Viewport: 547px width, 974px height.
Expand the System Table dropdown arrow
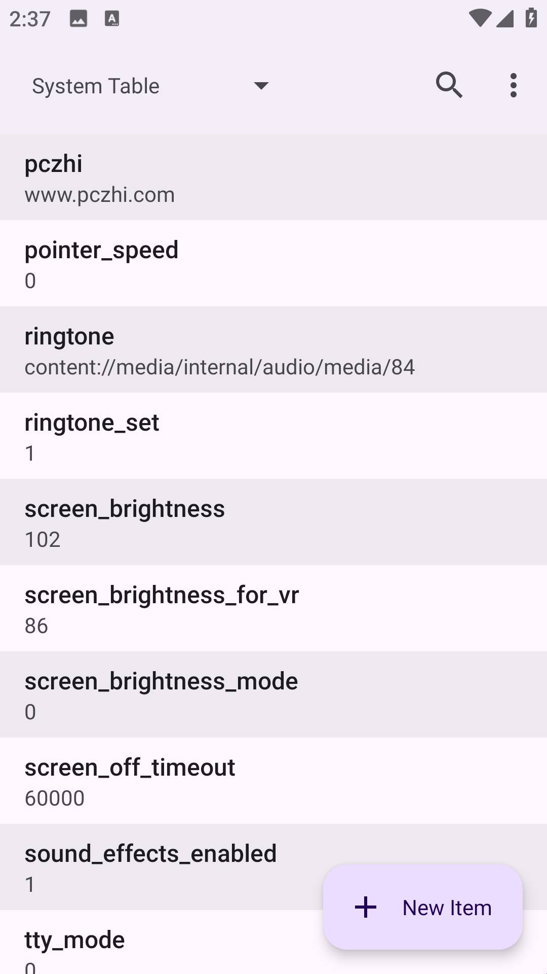261,86
